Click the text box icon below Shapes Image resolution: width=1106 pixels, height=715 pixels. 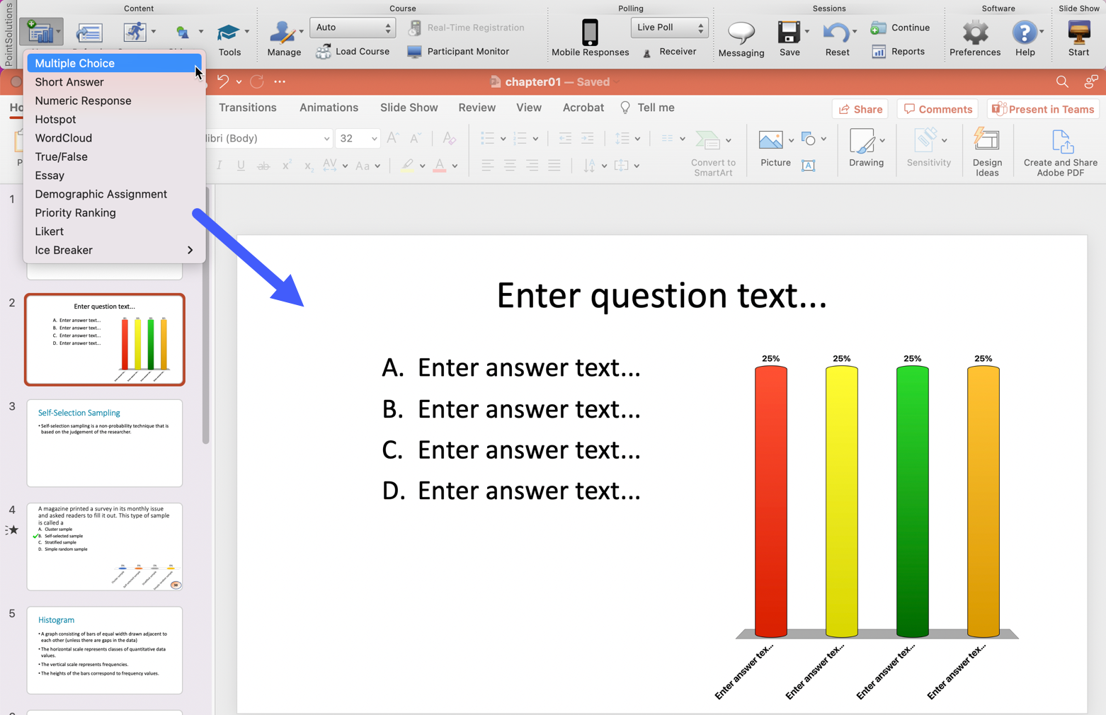click(808, 165)
